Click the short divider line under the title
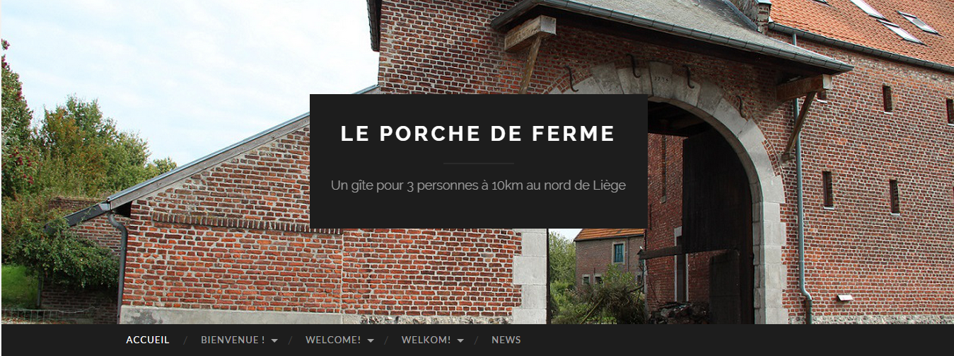The width and height of the screenshot is (954, 356). tap(478, 163)
